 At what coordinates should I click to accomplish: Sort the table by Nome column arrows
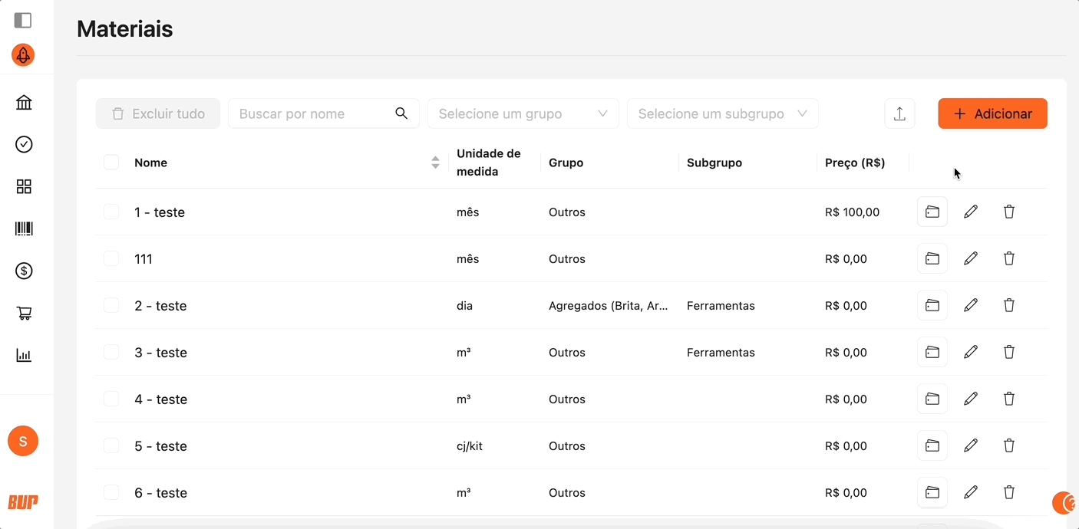[435, 163]
